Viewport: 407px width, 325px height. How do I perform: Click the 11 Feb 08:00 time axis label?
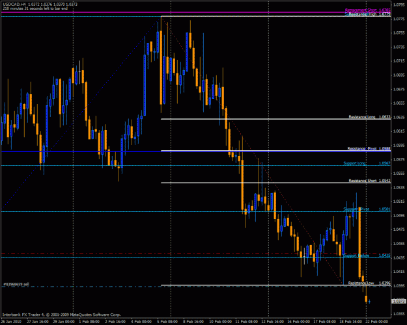[246, 321]
